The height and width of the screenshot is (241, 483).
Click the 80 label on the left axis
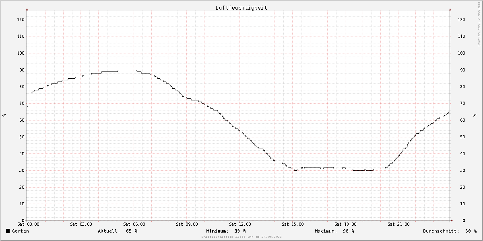coord(22,87)
